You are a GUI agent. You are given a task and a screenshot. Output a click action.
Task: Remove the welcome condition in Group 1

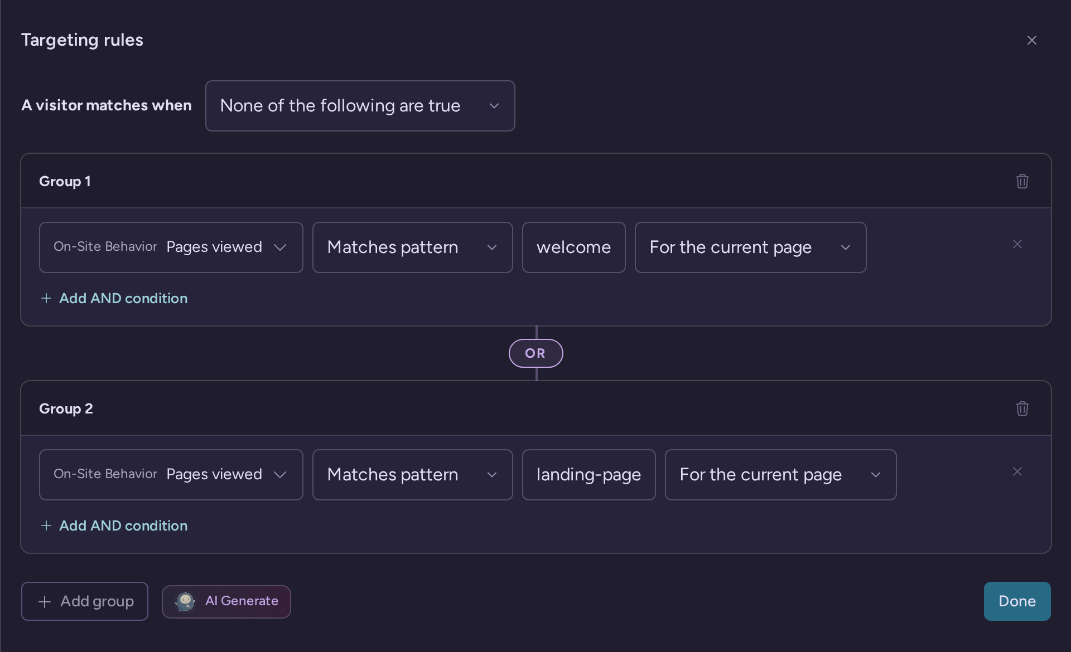(x=1017, y=244)
